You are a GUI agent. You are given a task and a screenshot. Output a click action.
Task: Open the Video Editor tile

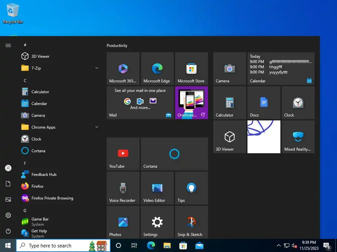[x=157, y=188]
